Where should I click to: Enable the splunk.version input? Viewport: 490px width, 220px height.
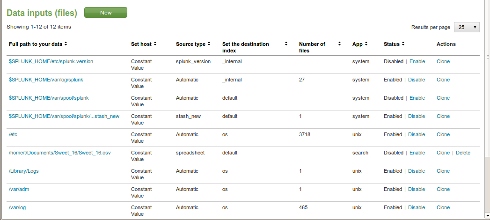[x=417, y=62]
